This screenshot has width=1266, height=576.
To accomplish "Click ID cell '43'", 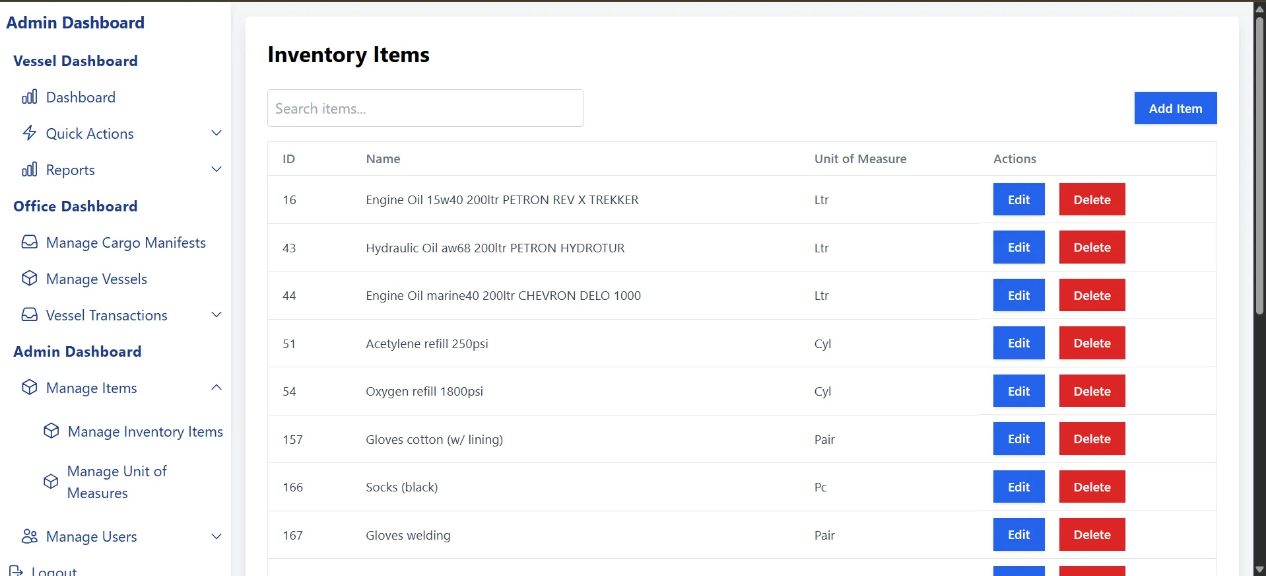I will pyautogui.click(x=289, y=248).
